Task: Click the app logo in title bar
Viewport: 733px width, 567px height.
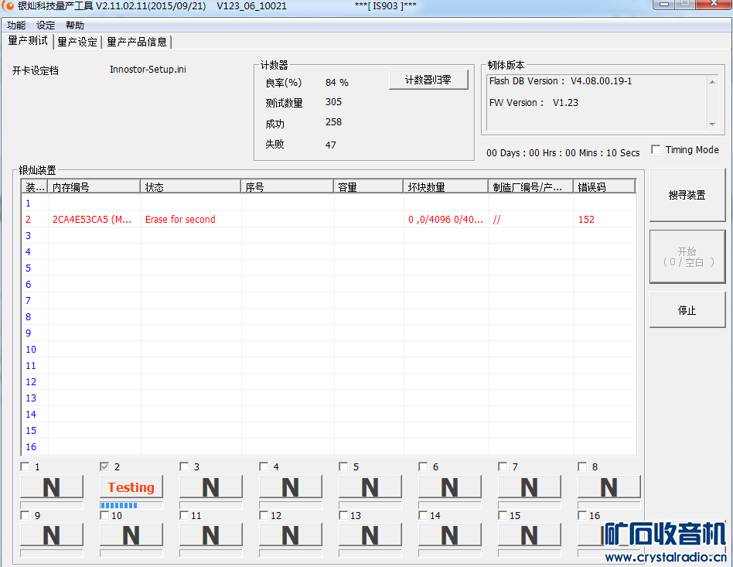Action: tap(9, 6)
